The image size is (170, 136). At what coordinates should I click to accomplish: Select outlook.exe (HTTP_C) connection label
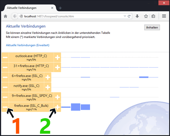(x=31, y=57)
